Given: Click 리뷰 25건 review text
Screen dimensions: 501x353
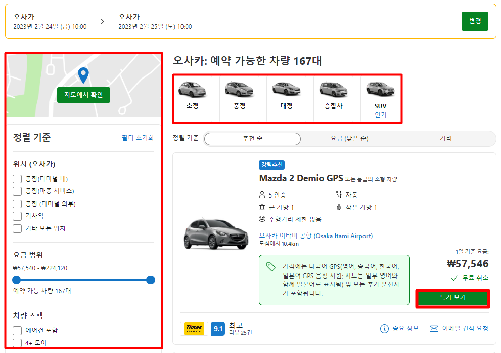Looking at the screenshot, I should click(x=241, y=333).
